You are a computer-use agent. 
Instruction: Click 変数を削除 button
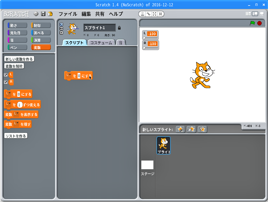click(x=14, y=66)
